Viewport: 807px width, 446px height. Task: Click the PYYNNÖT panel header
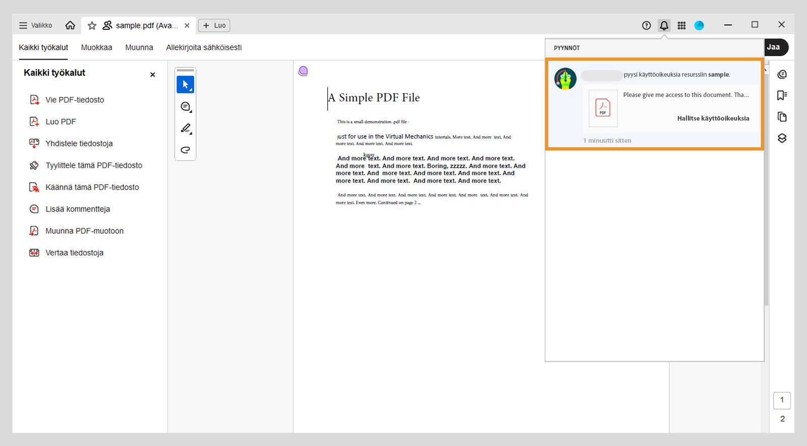[x=567, y=48]
